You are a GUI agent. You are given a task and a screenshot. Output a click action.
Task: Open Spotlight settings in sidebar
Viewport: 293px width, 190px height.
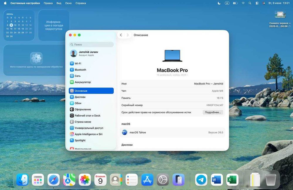point(91,140)
